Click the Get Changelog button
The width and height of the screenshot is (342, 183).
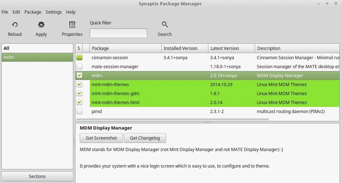(x=145, y=138)
